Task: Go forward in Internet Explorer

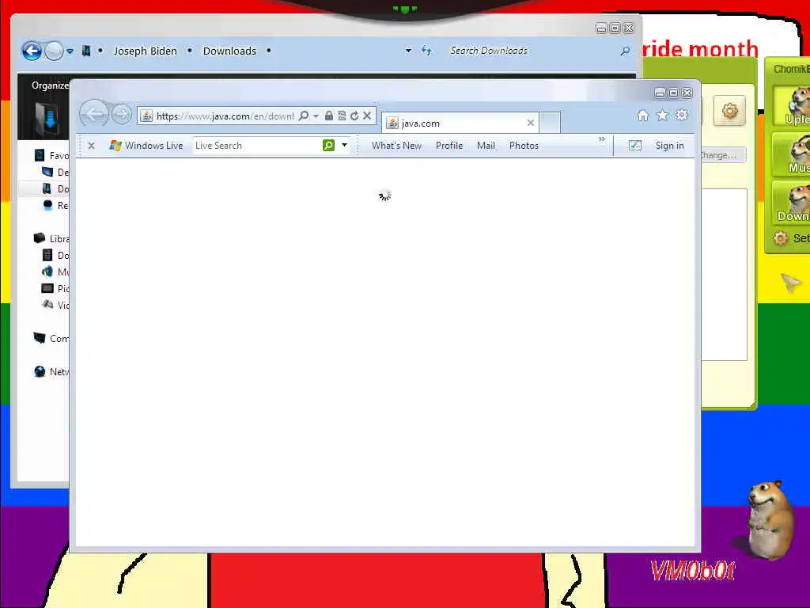Action: coord(122,114)
